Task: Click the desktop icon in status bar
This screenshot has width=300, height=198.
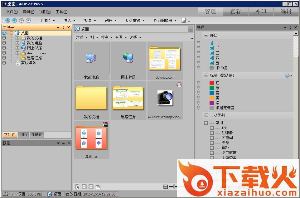Action: (50, 194)
